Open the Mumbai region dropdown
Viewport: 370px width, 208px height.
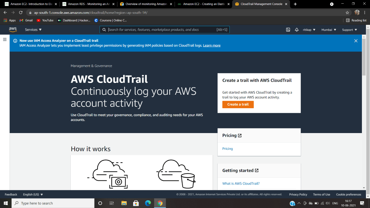(x=328, y=30)
